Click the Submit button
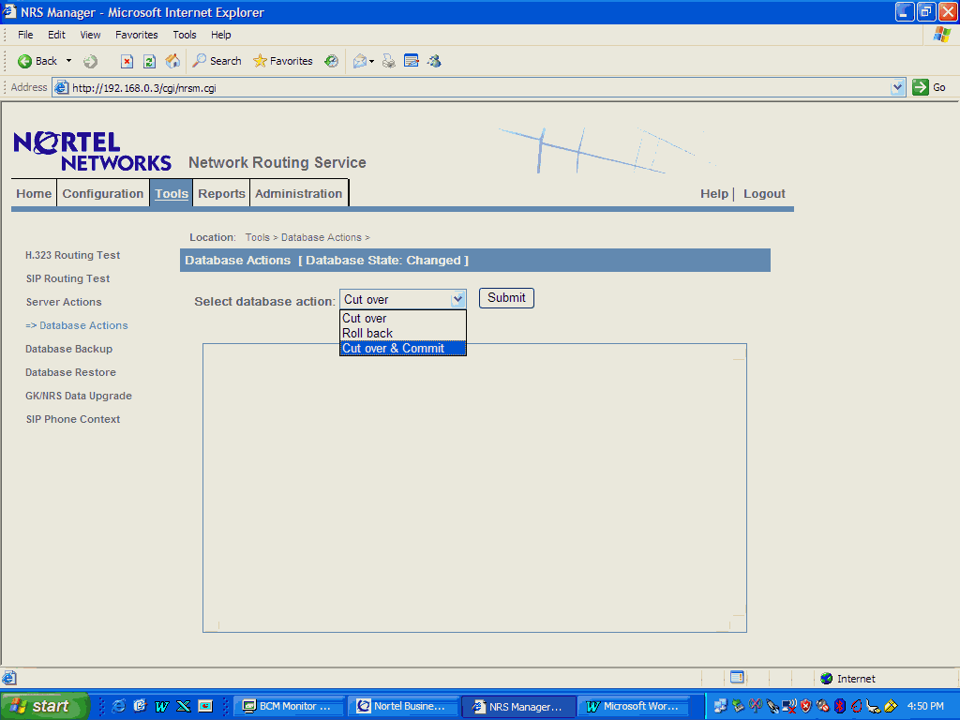Screen dimensions: 960x720 click(x=506, y=298)
